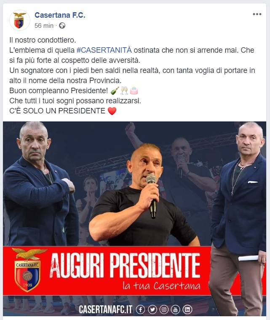
Task: Click the man with crossed arm in blue blazer
Action: (x=38, y=184)
